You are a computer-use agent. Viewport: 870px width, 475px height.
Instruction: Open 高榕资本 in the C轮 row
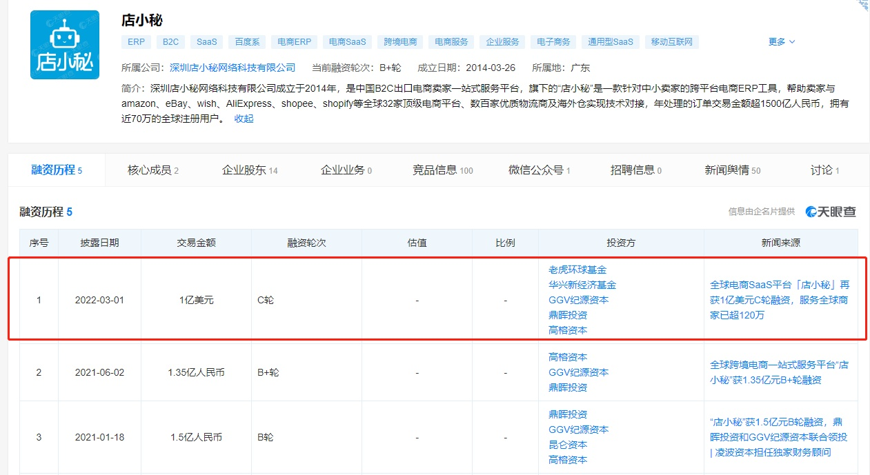pos(568,330)
